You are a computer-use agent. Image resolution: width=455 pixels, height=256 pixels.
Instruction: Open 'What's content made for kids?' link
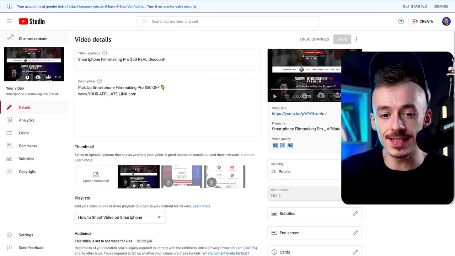coord(226,254)
